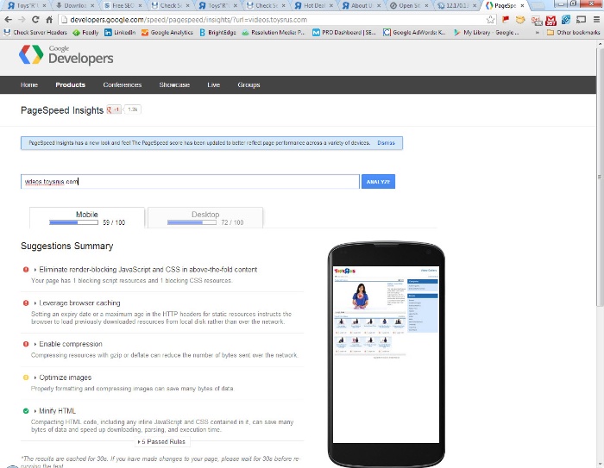The width and height of the screenshot is (604, 468).
Task: Bookmark this page with the star icon
Action: (490, 19)
